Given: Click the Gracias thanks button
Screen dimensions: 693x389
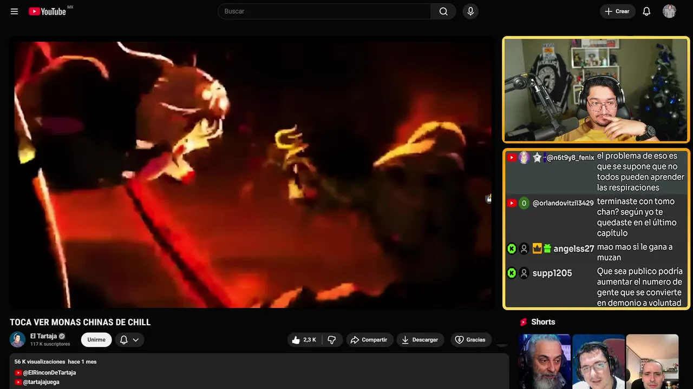Looking at the screenshot, I should click(470, 340).
